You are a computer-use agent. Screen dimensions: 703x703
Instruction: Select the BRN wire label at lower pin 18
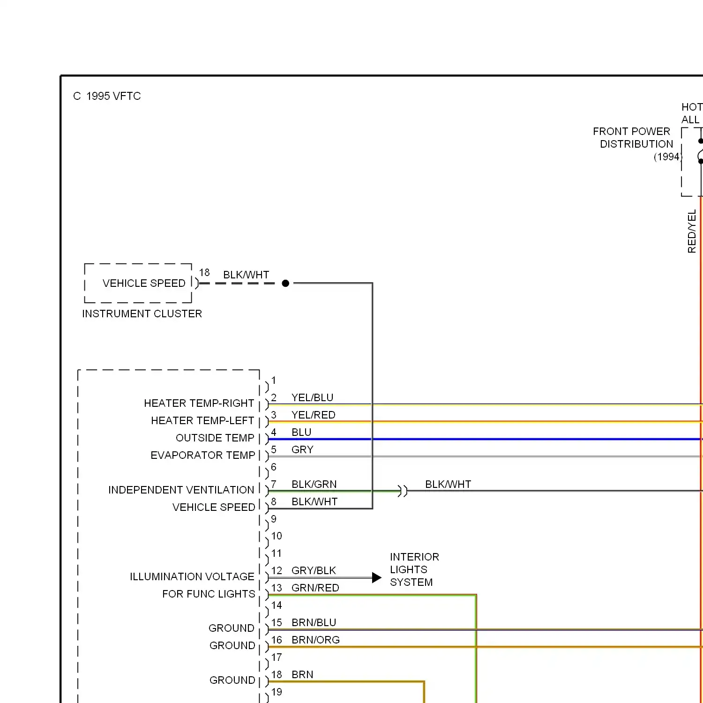[302, 674]
